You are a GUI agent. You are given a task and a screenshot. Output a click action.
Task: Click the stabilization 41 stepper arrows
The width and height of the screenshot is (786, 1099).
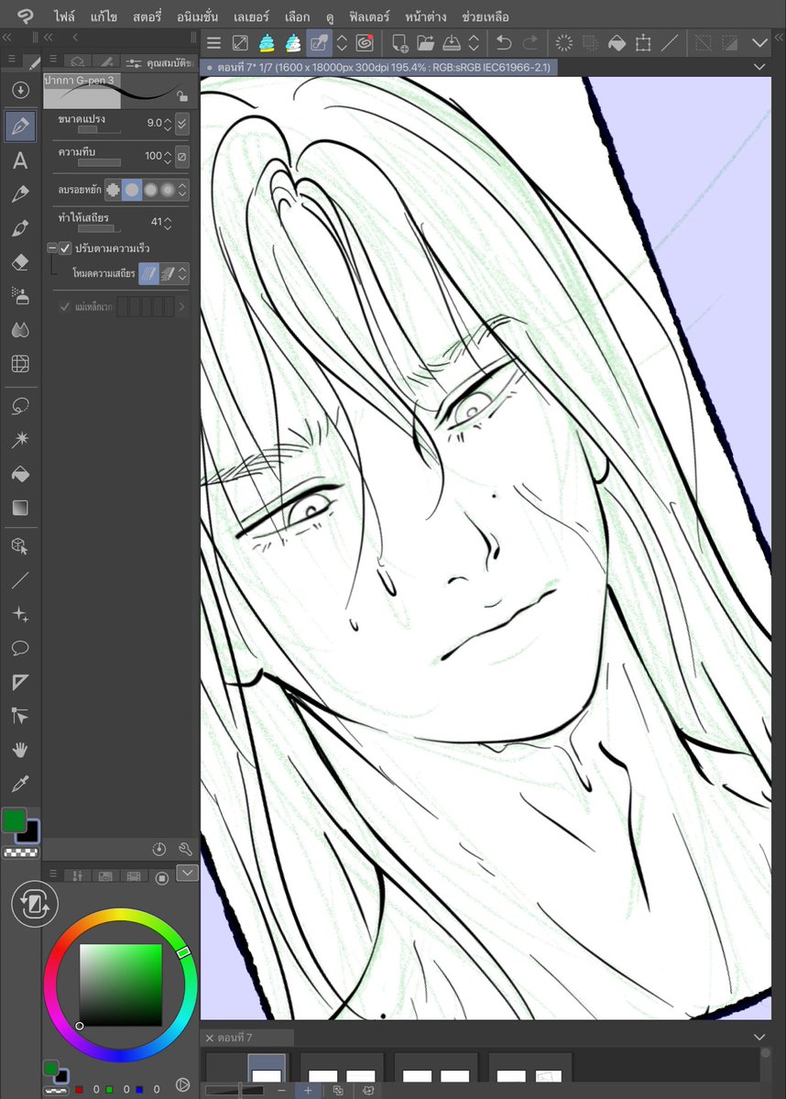click(x=168, y=223)
